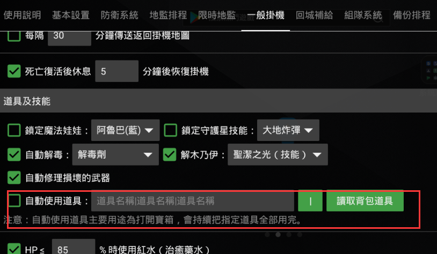
Task: Open the 解毒劑 antidote dropdown
Action: [115, 155]
